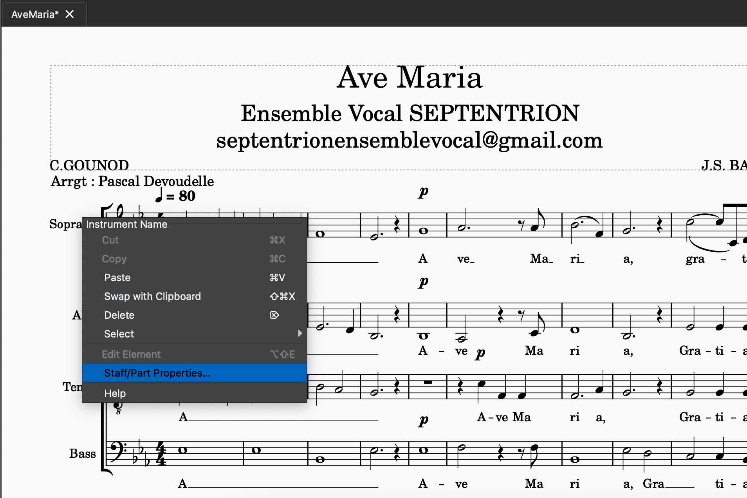Image resolution: width=747 pixels, height=498 pixels.
Task: Click the lyric 'gra' under Soprano staff
Action: click(x=695, y=259)
